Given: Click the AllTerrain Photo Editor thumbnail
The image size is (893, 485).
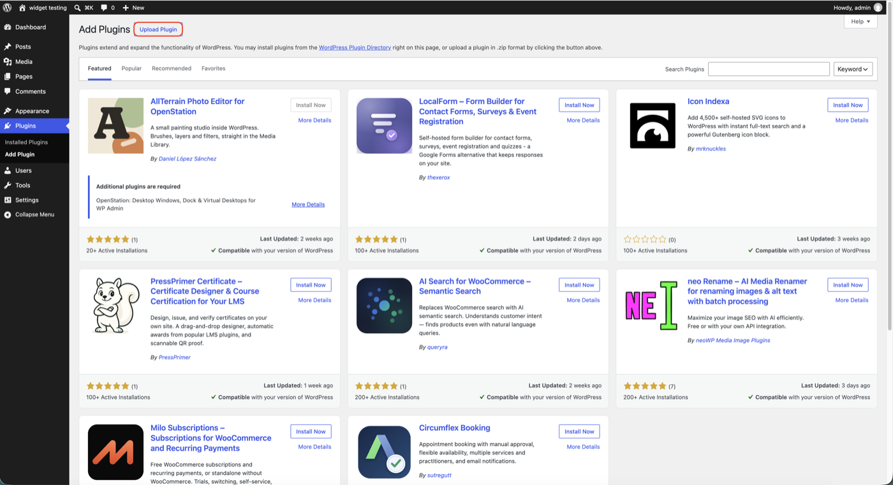Looking at the screenshot, I should click(115, 126).
